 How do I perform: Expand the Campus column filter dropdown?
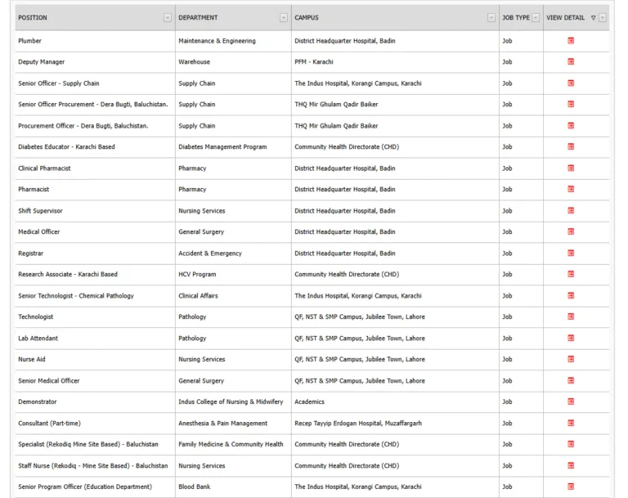[x=491, y=18]
